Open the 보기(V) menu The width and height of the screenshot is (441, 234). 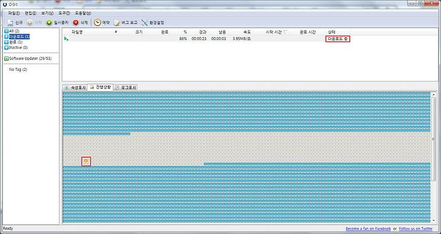[47, 13]
